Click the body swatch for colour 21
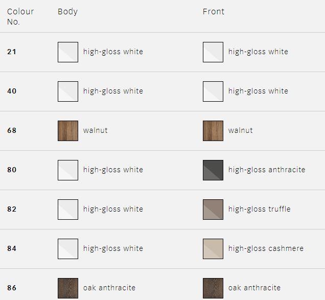The image size is (325, 300). 68,52
